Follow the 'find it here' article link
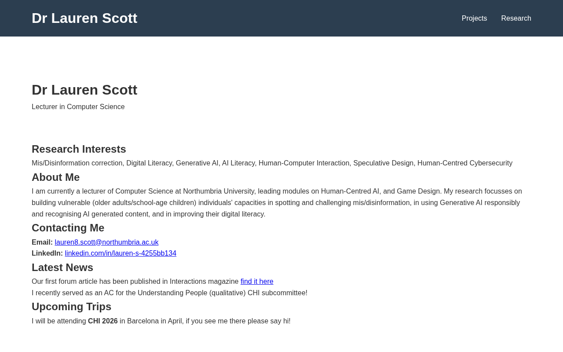This screenshot has height=352, width=563. (257, 282)
